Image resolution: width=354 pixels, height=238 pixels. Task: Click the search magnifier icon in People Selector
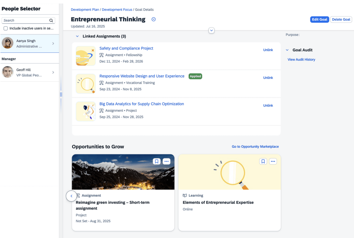tap(51, 21)
